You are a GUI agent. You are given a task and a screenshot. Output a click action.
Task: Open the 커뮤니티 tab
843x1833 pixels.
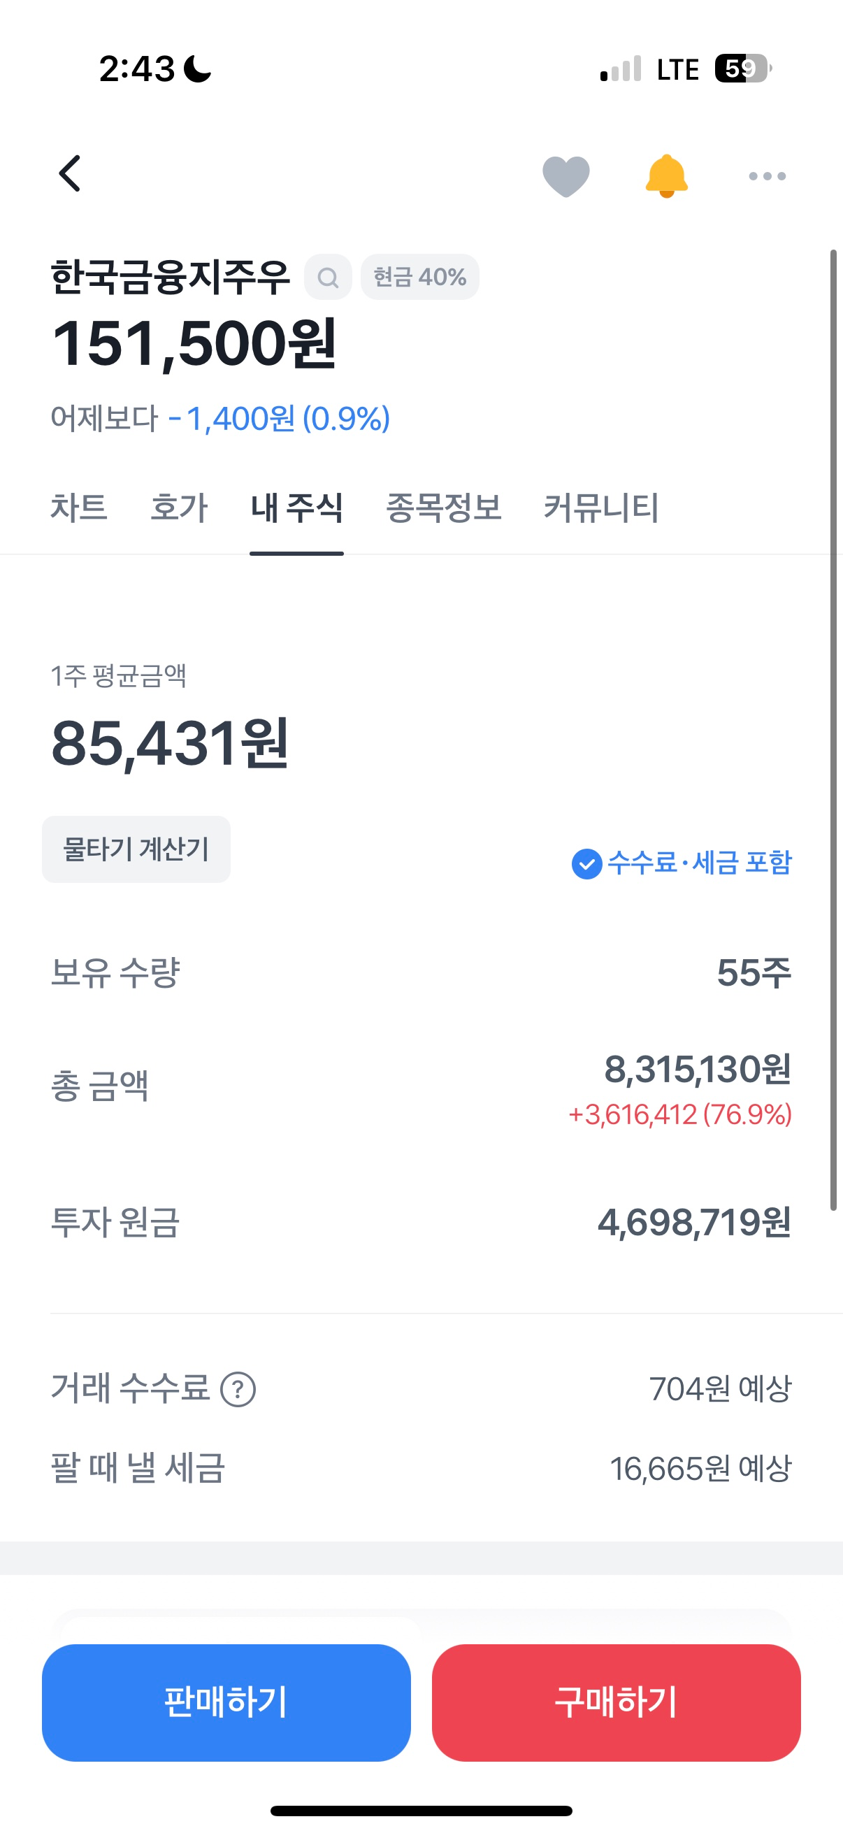(x=601, y=508)
